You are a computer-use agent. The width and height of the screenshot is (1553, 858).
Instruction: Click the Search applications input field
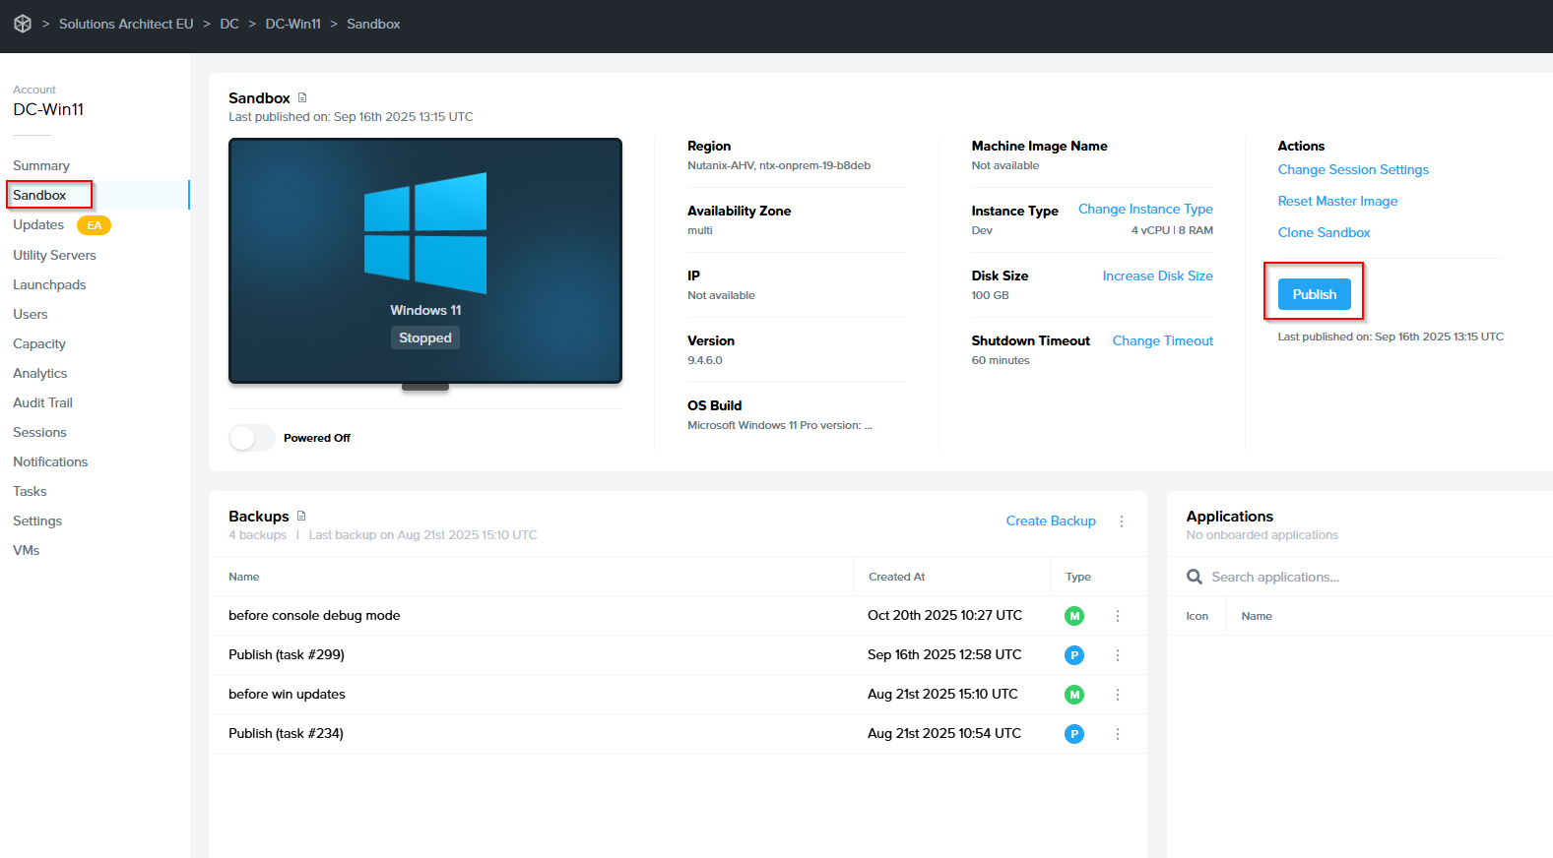click(x=1359, y=577)
